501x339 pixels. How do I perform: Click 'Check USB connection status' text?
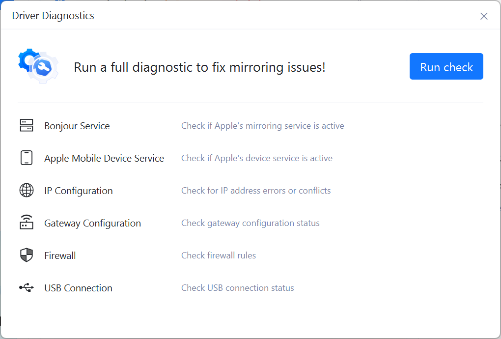tap(237, 287)
